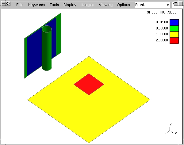The width and height of the screenshot is (184, 145).
Task: Select the red square shell in center
Action: [x=89, y=84]
